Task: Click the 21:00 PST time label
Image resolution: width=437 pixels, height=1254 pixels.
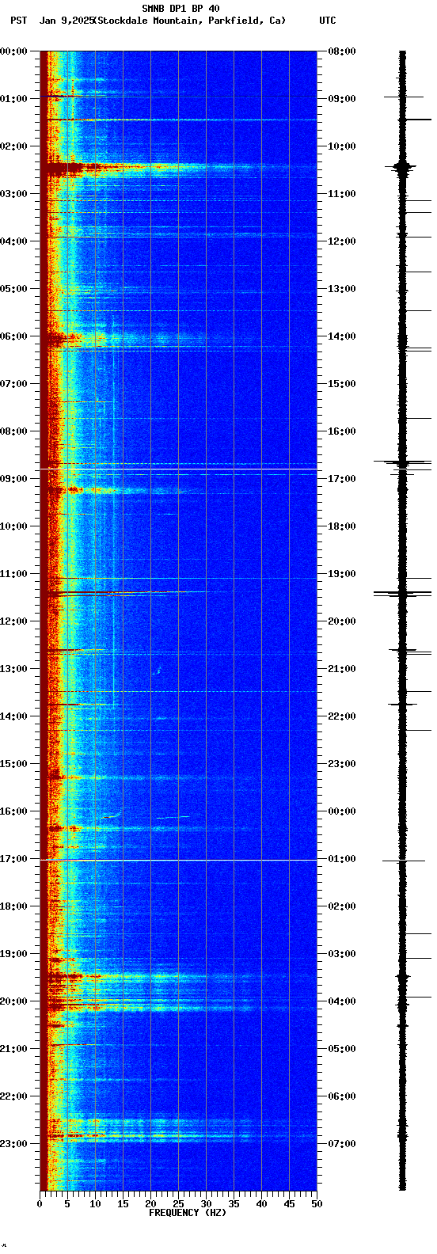Action: tap(13, 1049)
